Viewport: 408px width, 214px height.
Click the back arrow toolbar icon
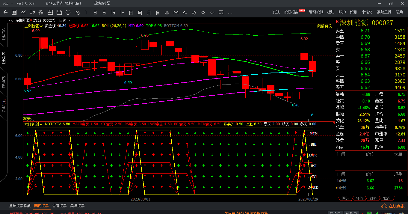tap(5, 12)
